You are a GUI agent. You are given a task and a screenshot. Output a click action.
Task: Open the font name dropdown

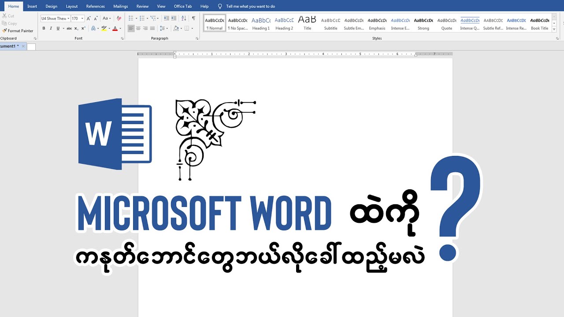coord(68,18)
